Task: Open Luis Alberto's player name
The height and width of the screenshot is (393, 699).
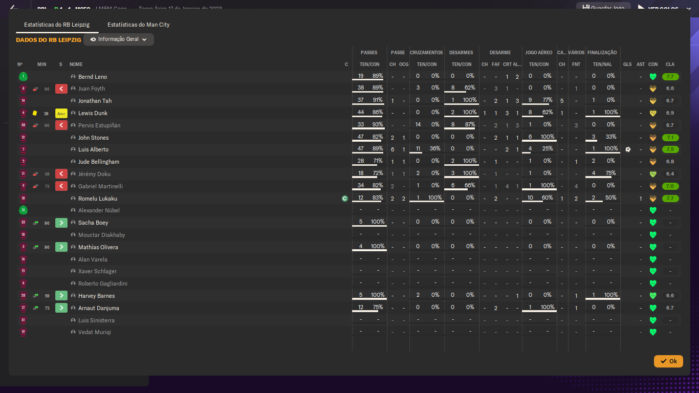Action: (x=93, y=149)
